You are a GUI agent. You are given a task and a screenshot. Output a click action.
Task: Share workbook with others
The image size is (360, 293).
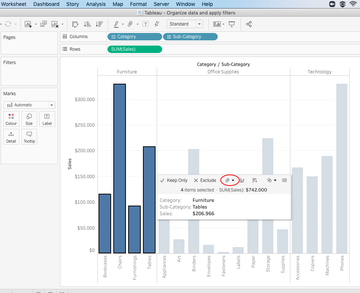249,24
